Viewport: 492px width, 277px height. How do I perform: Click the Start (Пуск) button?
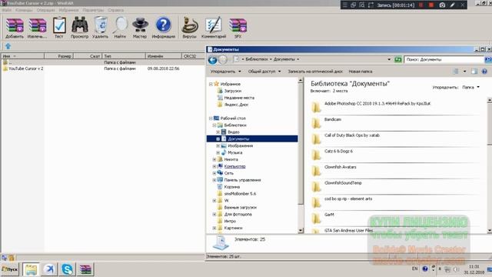[x=10, y=269]
